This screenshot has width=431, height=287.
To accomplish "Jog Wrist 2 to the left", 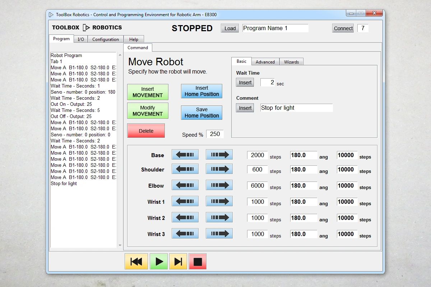I will point(185,217).
